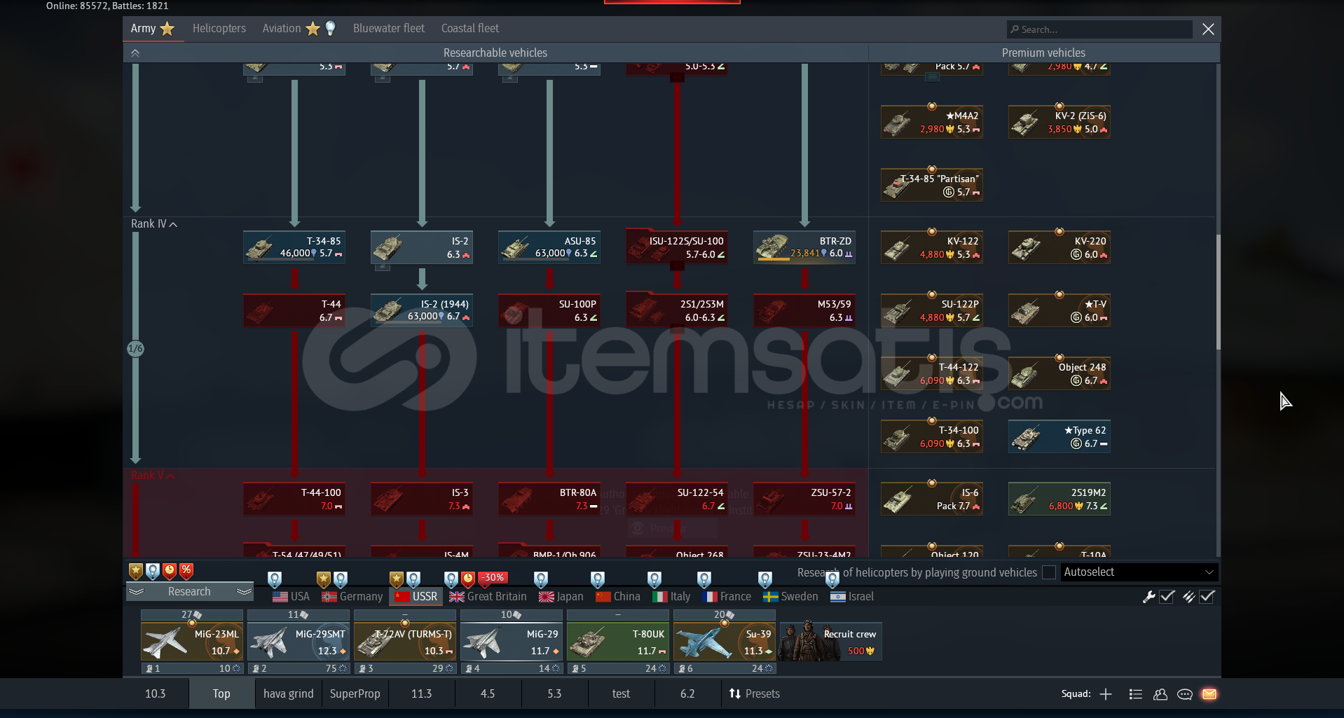Switch to the Coastal fleet tab

coord(470,29)
